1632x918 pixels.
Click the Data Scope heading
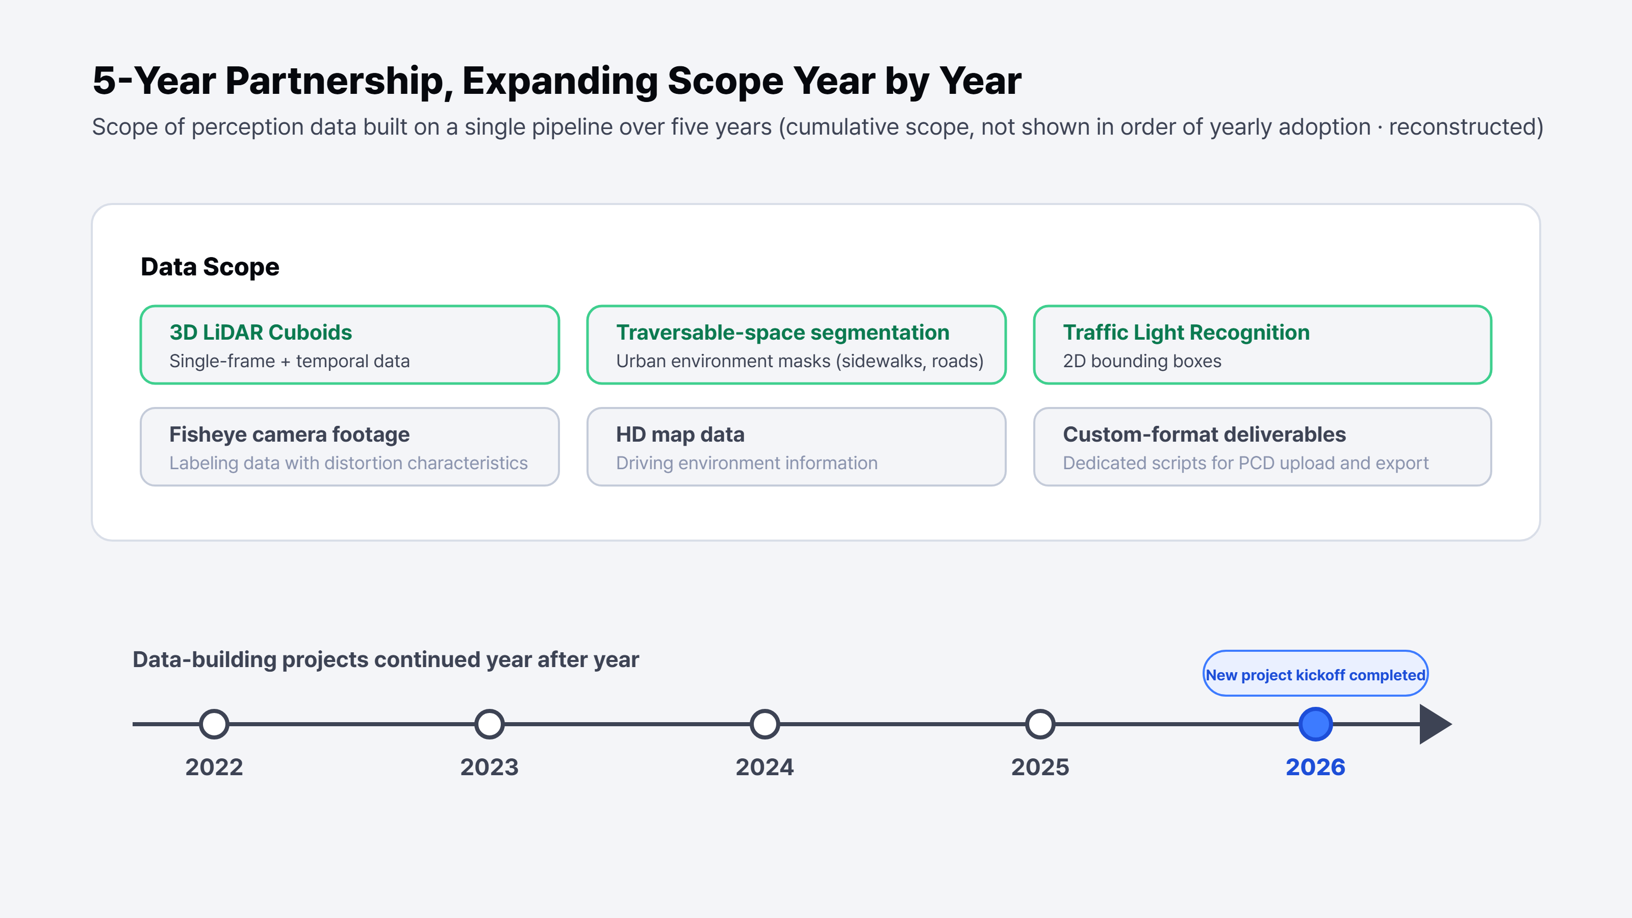tap(210, 267)
